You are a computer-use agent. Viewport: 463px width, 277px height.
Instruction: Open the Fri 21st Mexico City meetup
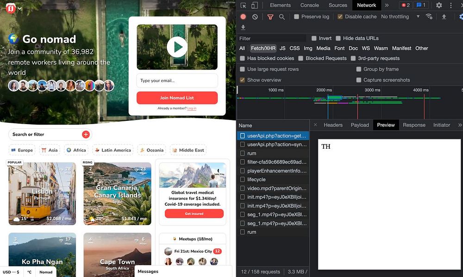pos(193,252)
